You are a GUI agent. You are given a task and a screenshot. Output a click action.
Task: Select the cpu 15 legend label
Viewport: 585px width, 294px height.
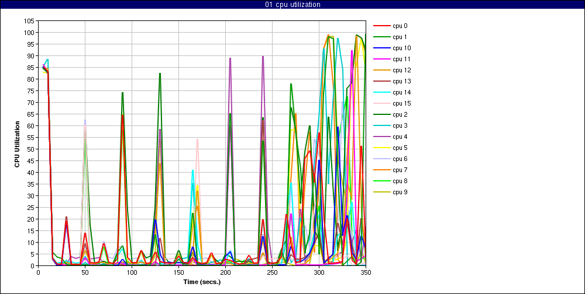click(401, 103)
